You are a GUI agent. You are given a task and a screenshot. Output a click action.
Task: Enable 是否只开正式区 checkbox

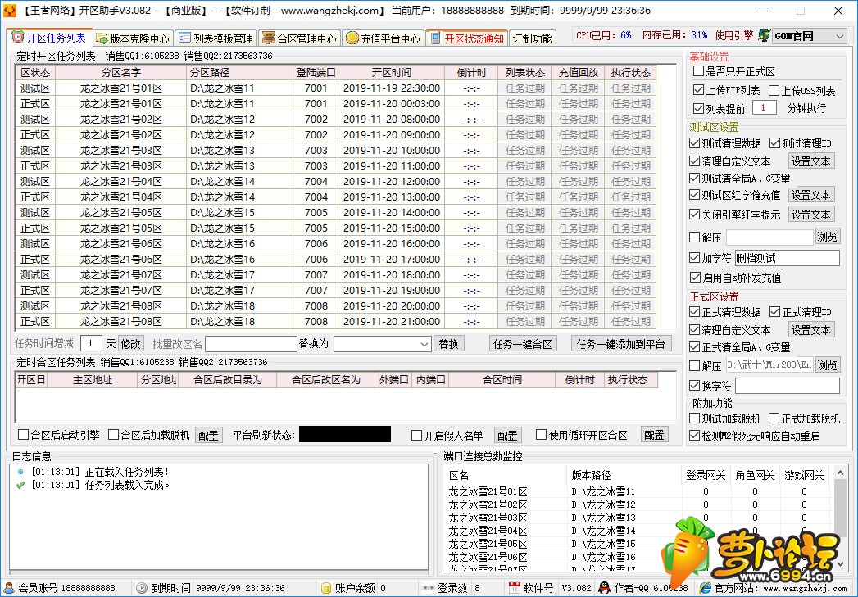tap(698, 71)
